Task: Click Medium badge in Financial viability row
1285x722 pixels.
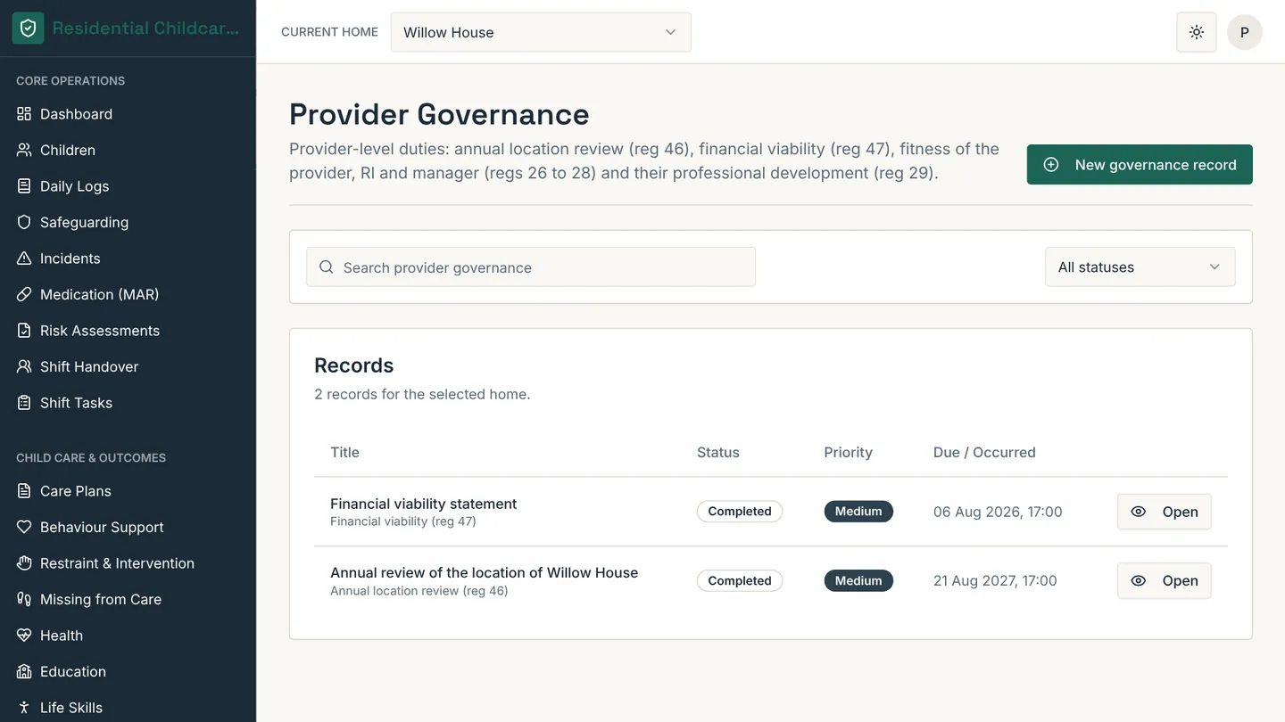Action: tap(858, 512)
